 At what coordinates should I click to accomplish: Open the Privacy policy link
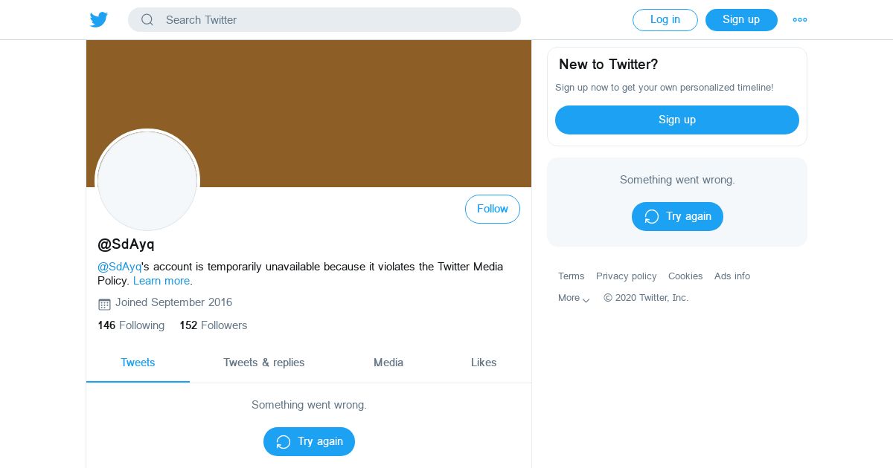pyautogui.click(x=627, y=276)
